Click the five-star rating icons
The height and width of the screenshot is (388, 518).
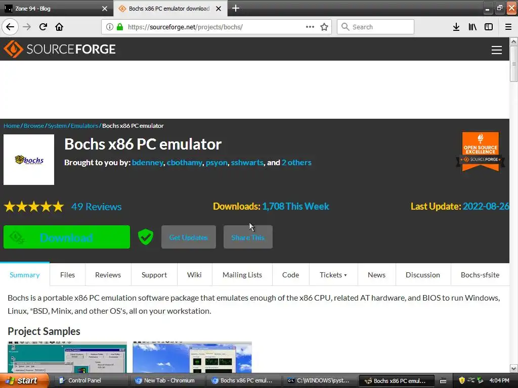pos(34,207)
